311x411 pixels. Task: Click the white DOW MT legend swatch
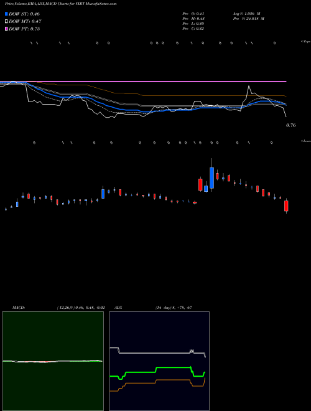click(6, 22)
